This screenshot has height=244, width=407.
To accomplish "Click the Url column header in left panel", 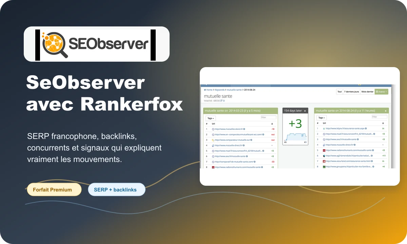I will point(213,124).
